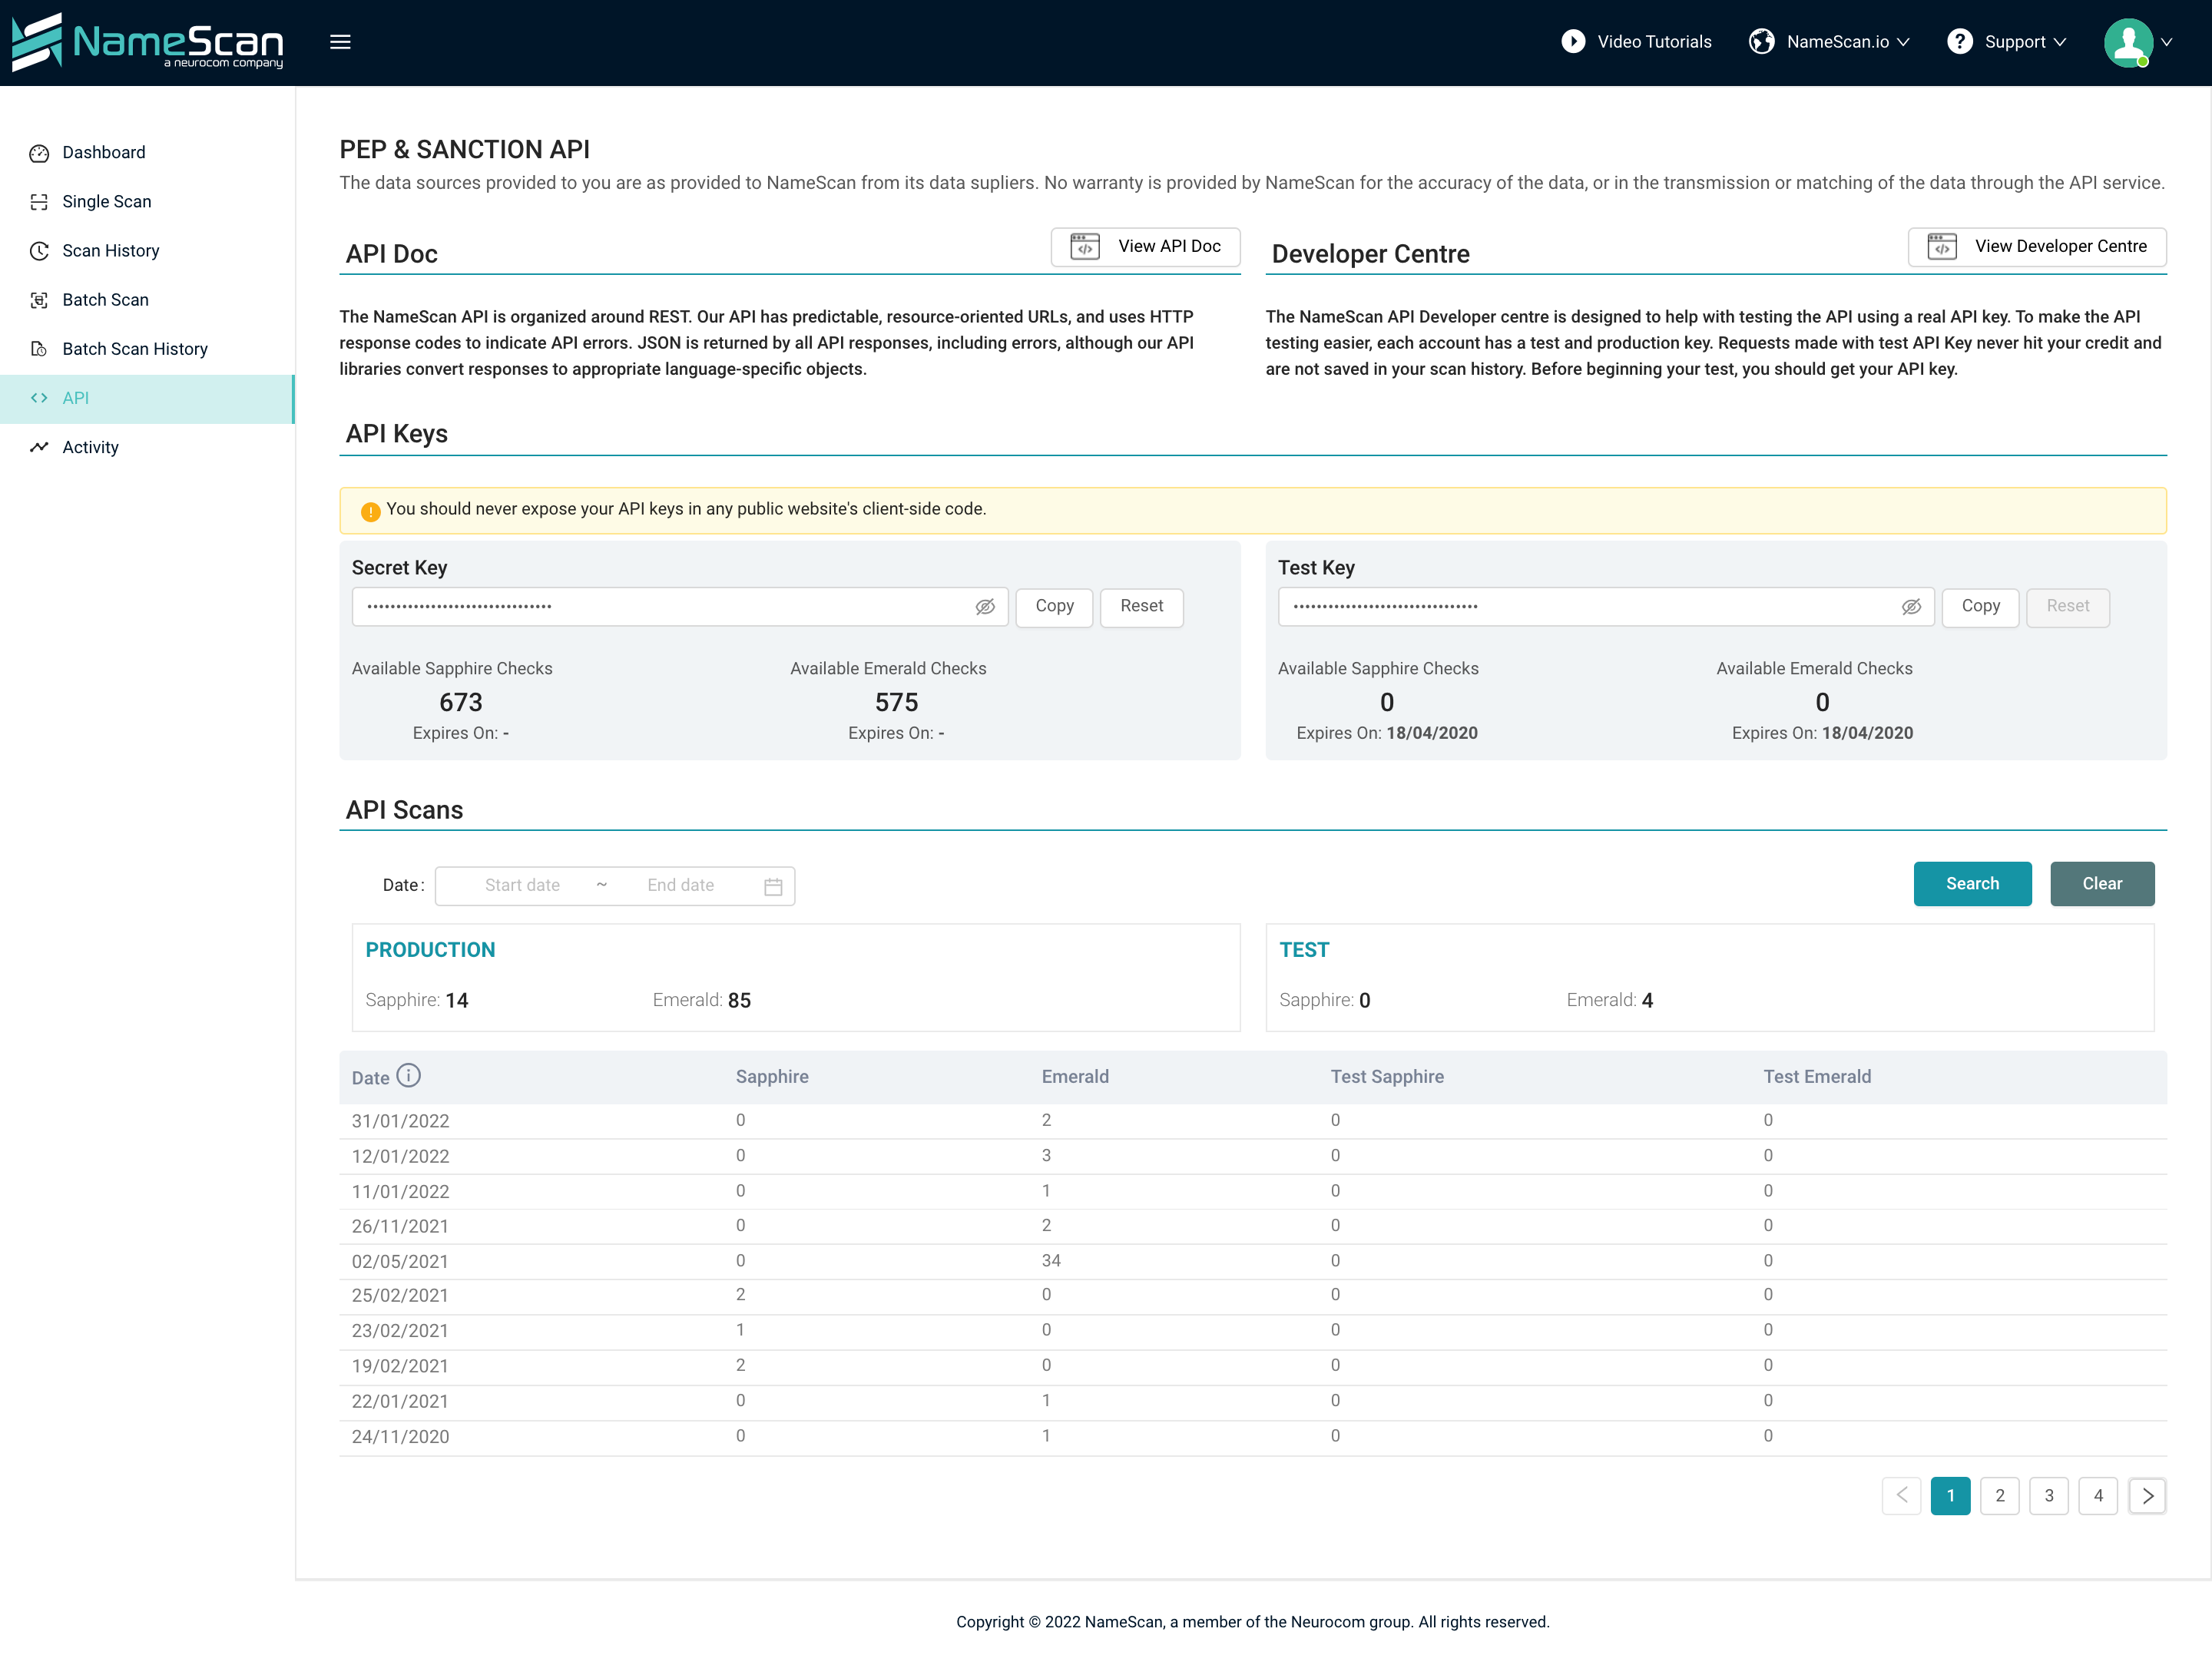Toggle the hamburger sidebar menu

point(340,42)
